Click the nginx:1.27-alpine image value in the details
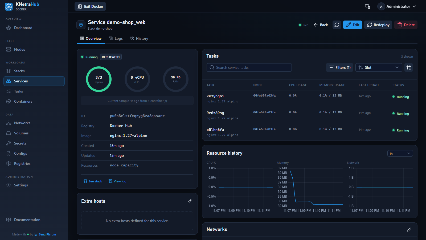 click(x=128, y=136)
